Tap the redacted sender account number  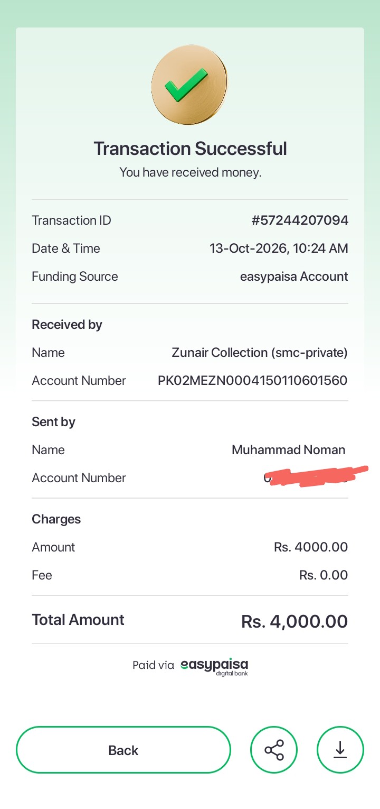(315, 477)
